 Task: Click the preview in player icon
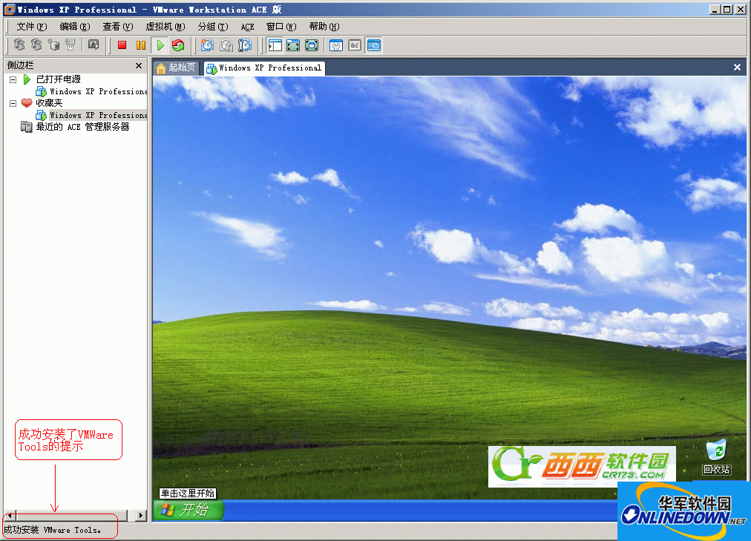(94, 45)
